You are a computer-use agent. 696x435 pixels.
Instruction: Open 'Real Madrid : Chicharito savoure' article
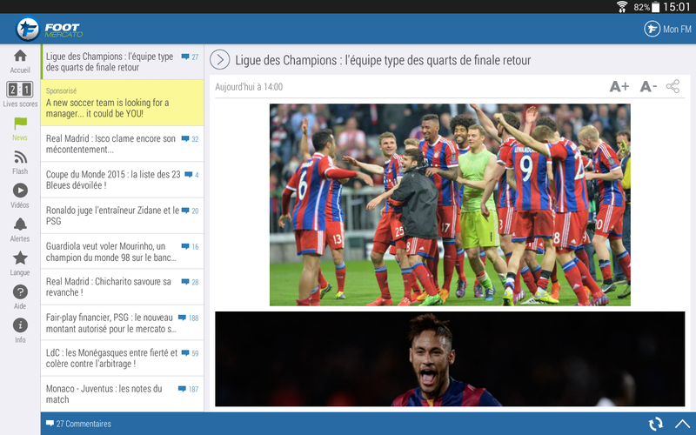point(123,287)
